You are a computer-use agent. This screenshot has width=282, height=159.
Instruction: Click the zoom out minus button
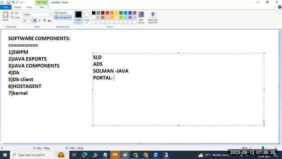[x=250, y=148]
